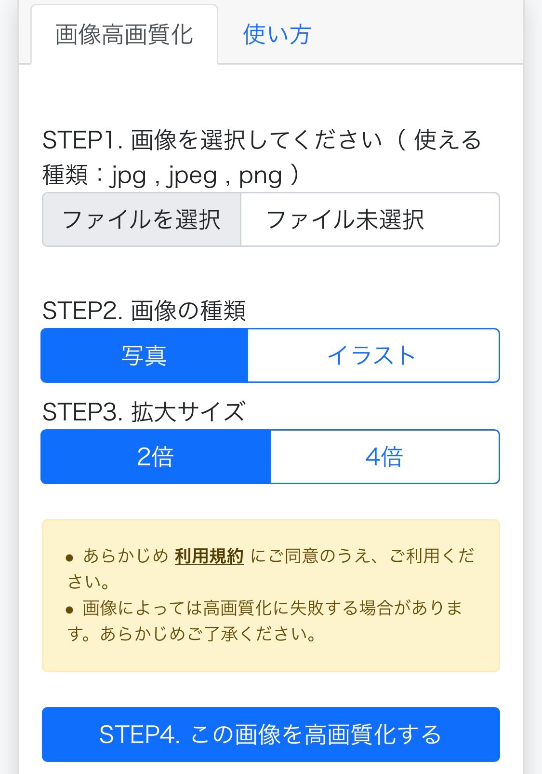Screen dimensions: 542x774
Task: Choose the イラスト image type option
Action: click(x=373, y=356)
